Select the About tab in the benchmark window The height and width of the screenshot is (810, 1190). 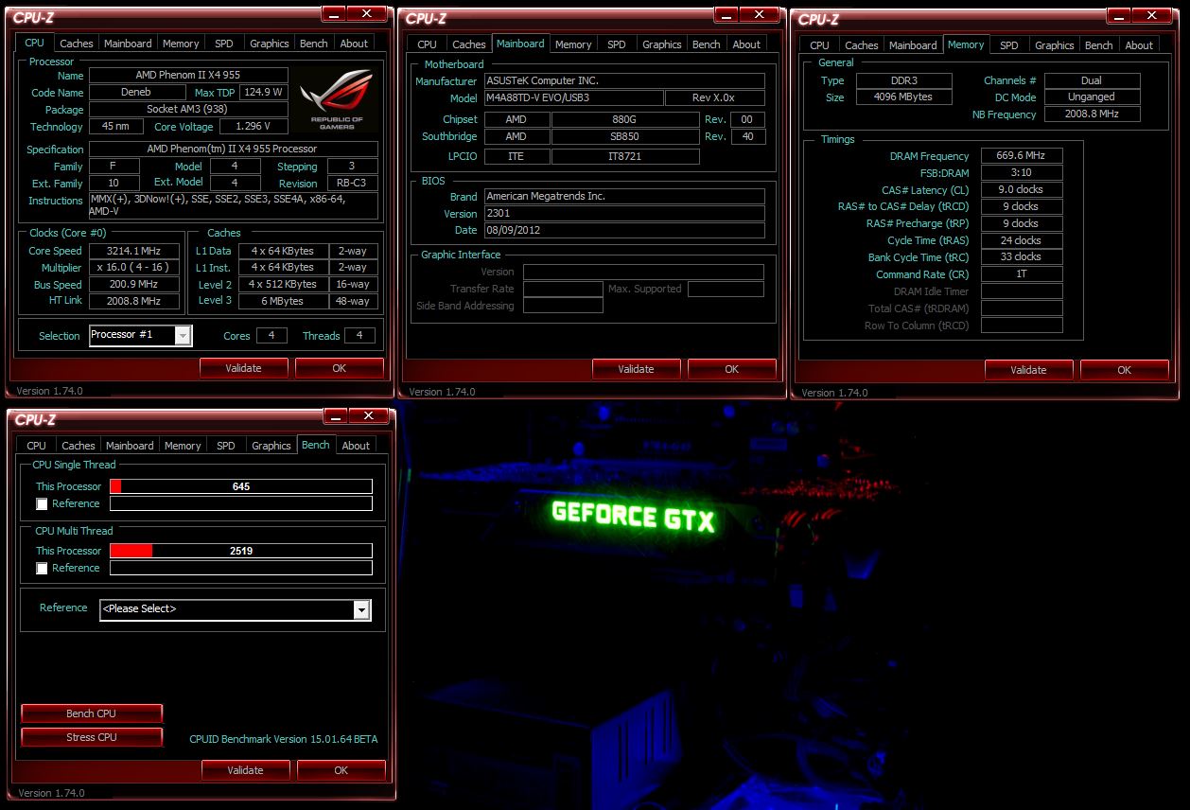(x=356, y=446)
